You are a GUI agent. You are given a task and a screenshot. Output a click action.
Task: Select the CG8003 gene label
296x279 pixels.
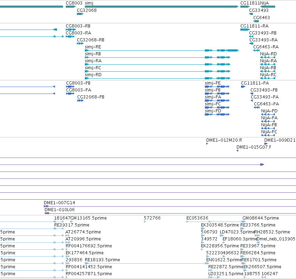pyautogui.click(x=74, y=3)
